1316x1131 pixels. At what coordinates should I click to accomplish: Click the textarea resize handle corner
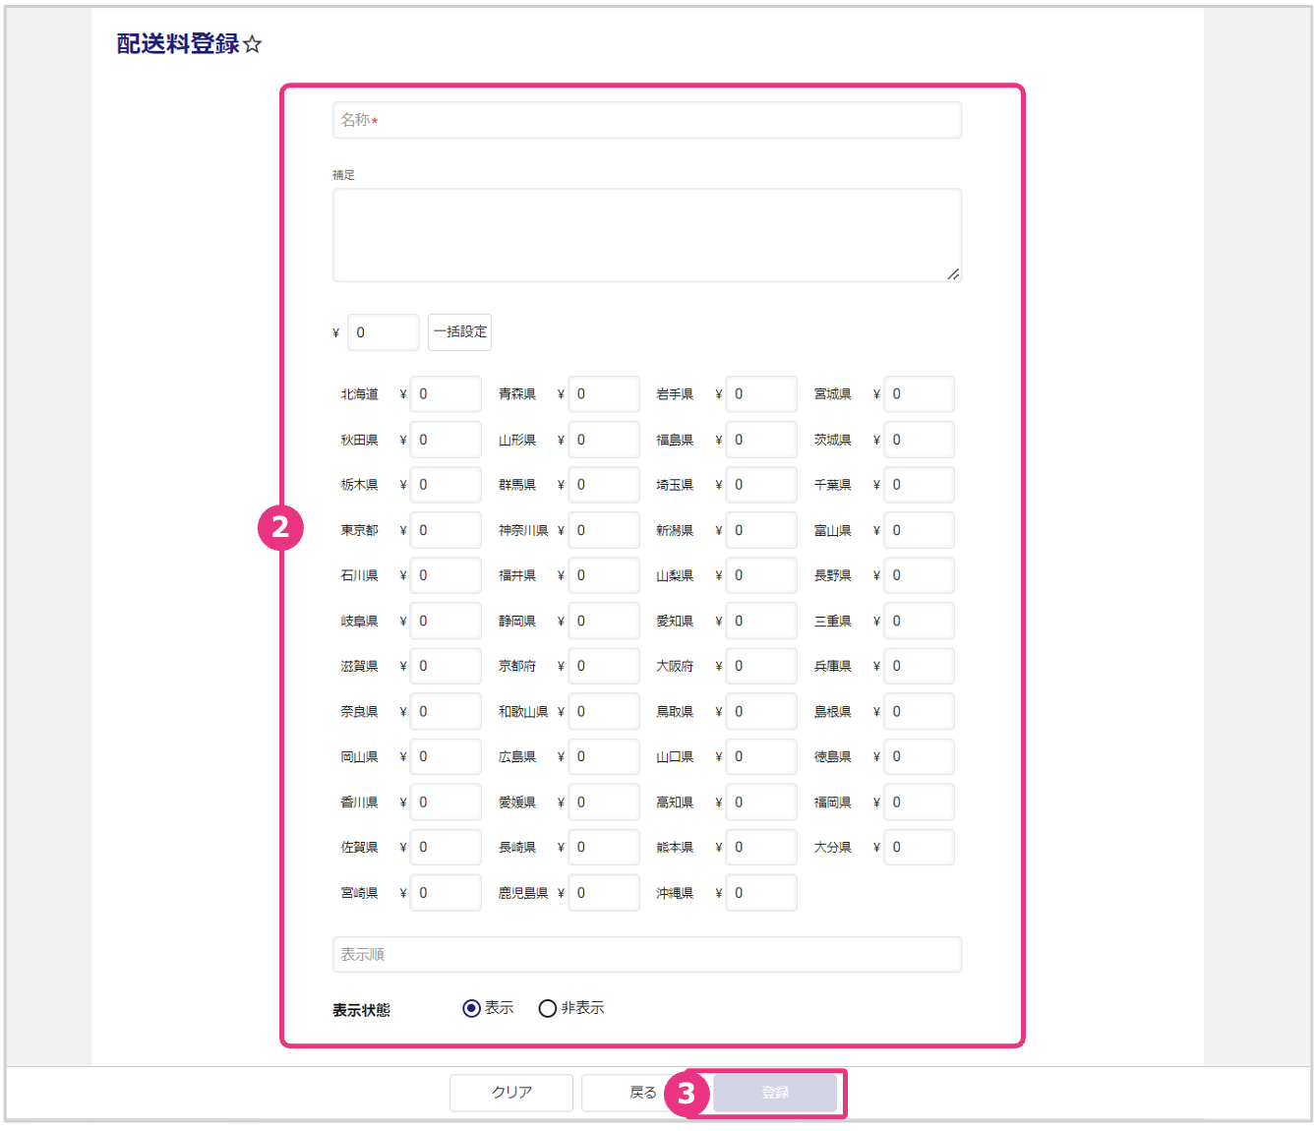pyautogui.click(x=953, y=274)
